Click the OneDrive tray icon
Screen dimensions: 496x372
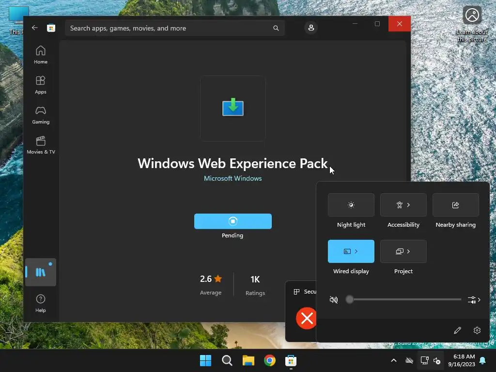tap(409, 360)
